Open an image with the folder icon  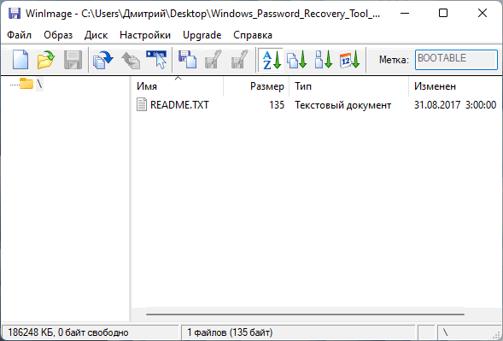click(x=46, y=60)
